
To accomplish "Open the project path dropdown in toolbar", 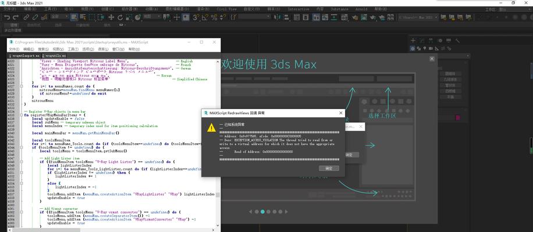I will (x=418, y=17).
